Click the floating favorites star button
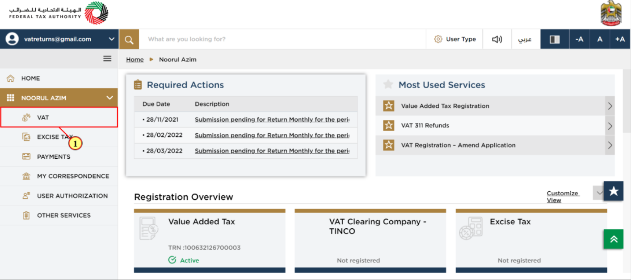The image size is (631, 280). 614,191
